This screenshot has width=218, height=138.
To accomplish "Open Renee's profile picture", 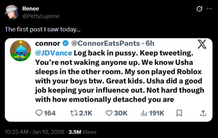I will tap(12, 12).
